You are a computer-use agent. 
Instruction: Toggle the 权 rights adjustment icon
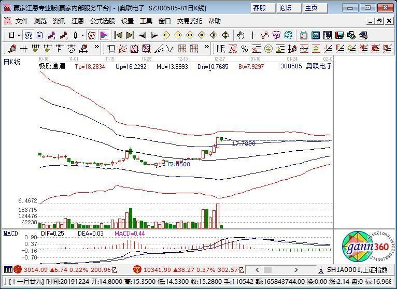coord(91,35)
